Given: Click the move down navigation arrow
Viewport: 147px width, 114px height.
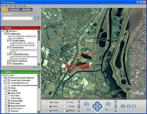Looking at the screenshot, I should click(x=97, y=110).
